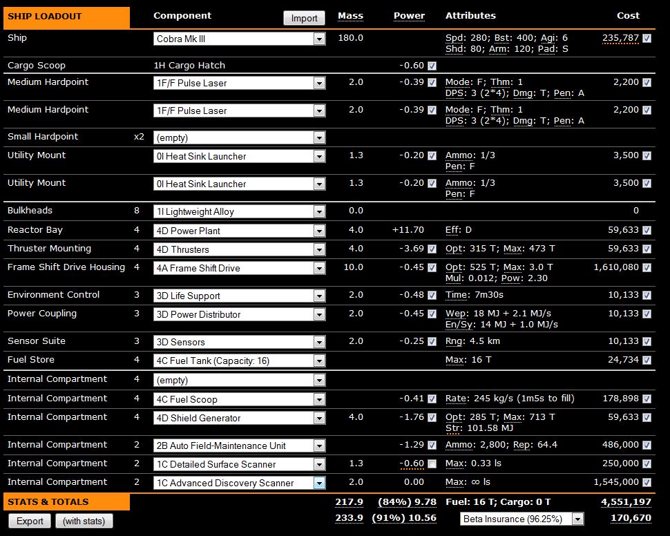The width and height of the screenshot is (670, 536).
Task: Click the total cost 4,551,197
Action: click(x=626, y=502)
